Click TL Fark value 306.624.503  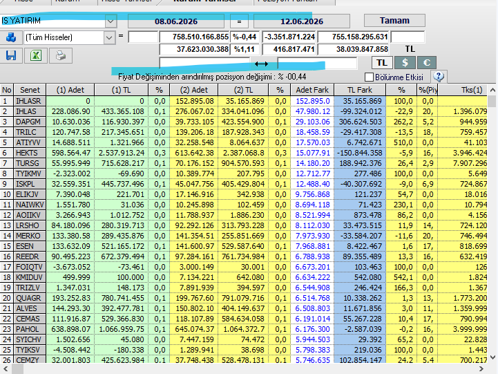click(x=360, y=122)
